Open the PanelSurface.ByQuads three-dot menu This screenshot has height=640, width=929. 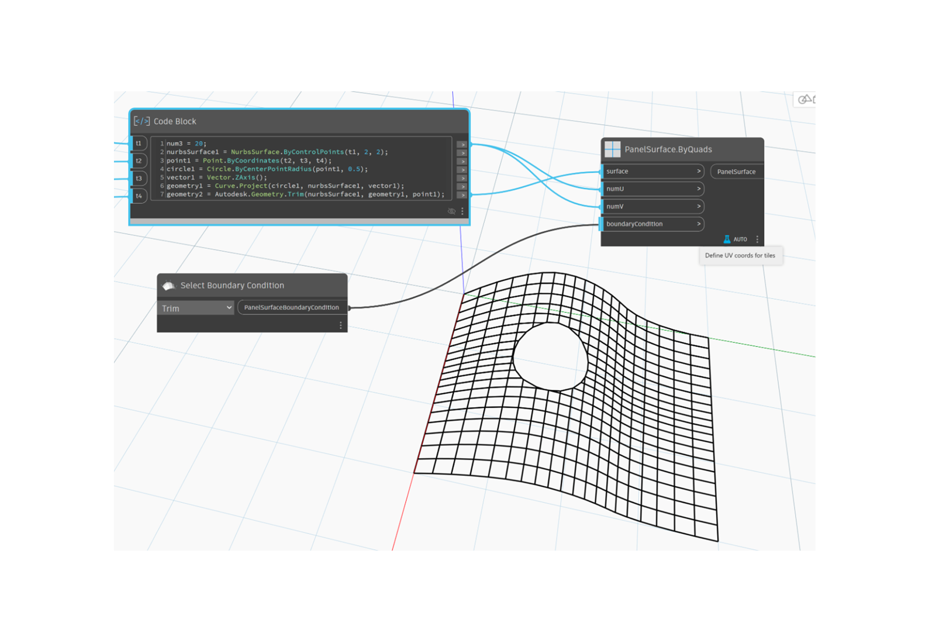point(757,239)
